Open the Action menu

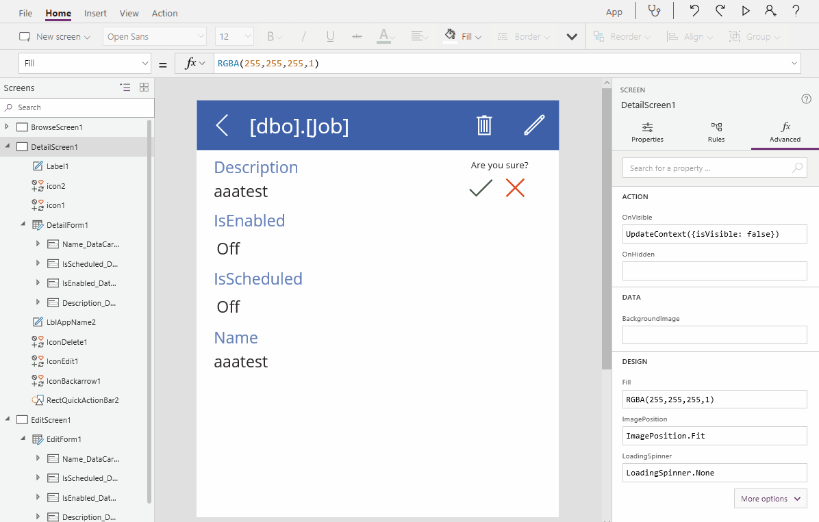point(164,12)
